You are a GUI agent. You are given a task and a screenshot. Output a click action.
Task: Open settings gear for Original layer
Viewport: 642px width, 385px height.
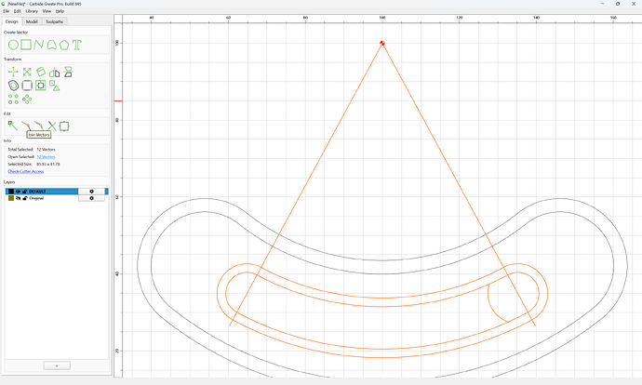click(91, 198)
